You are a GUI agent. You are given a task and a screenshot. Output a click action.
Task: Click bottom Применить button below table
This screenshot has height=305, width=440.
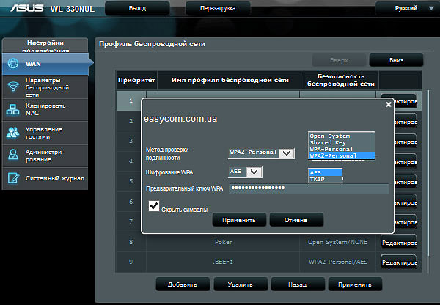[x=355, y=284]
